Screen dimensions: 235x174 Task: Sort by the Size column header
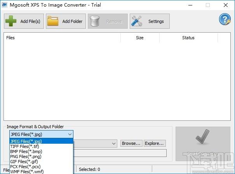tap(140, 38)
